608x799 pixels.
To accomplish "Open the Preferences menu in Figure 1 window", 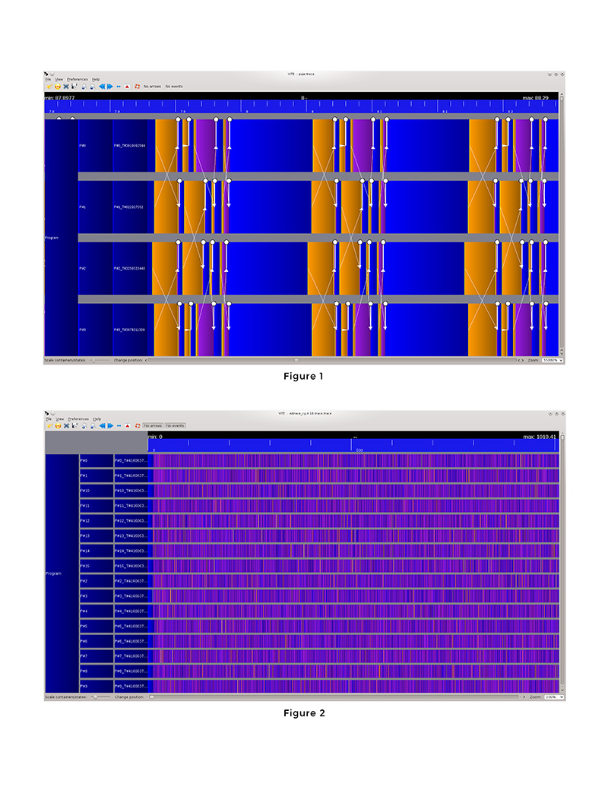I will (78, 79).
